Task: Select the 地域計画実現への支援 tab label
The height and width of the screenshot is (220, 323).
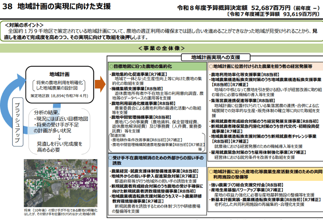Action: pos(215,57)
